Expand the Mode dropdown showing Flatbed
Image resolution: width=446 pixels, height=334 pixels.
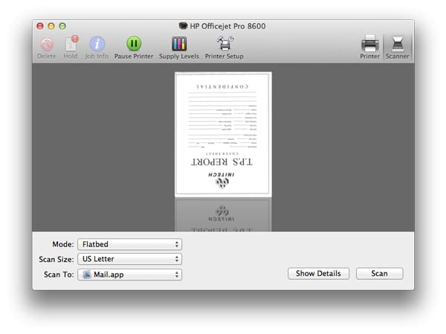coord(129,244)
